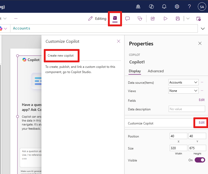Click the Share app icon
Viewport: 208px width, 174px height.
153,19
